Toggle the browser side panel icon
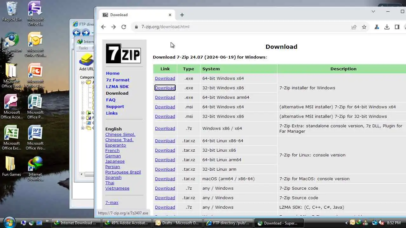This screenshot has width=406, height=228. (397, 27)
